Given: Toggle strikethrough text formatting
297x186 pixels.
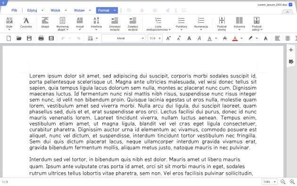Looking at the screenshot, I should pos(225,39).
